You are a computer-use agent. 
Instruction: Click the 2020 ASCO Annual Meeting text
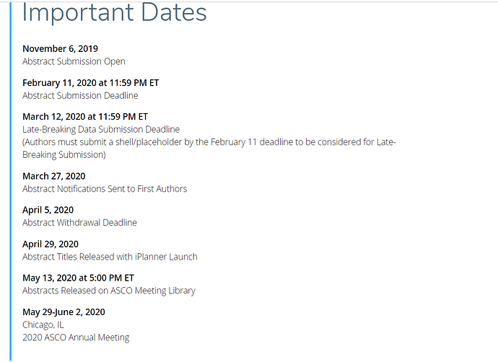point(76,337)
